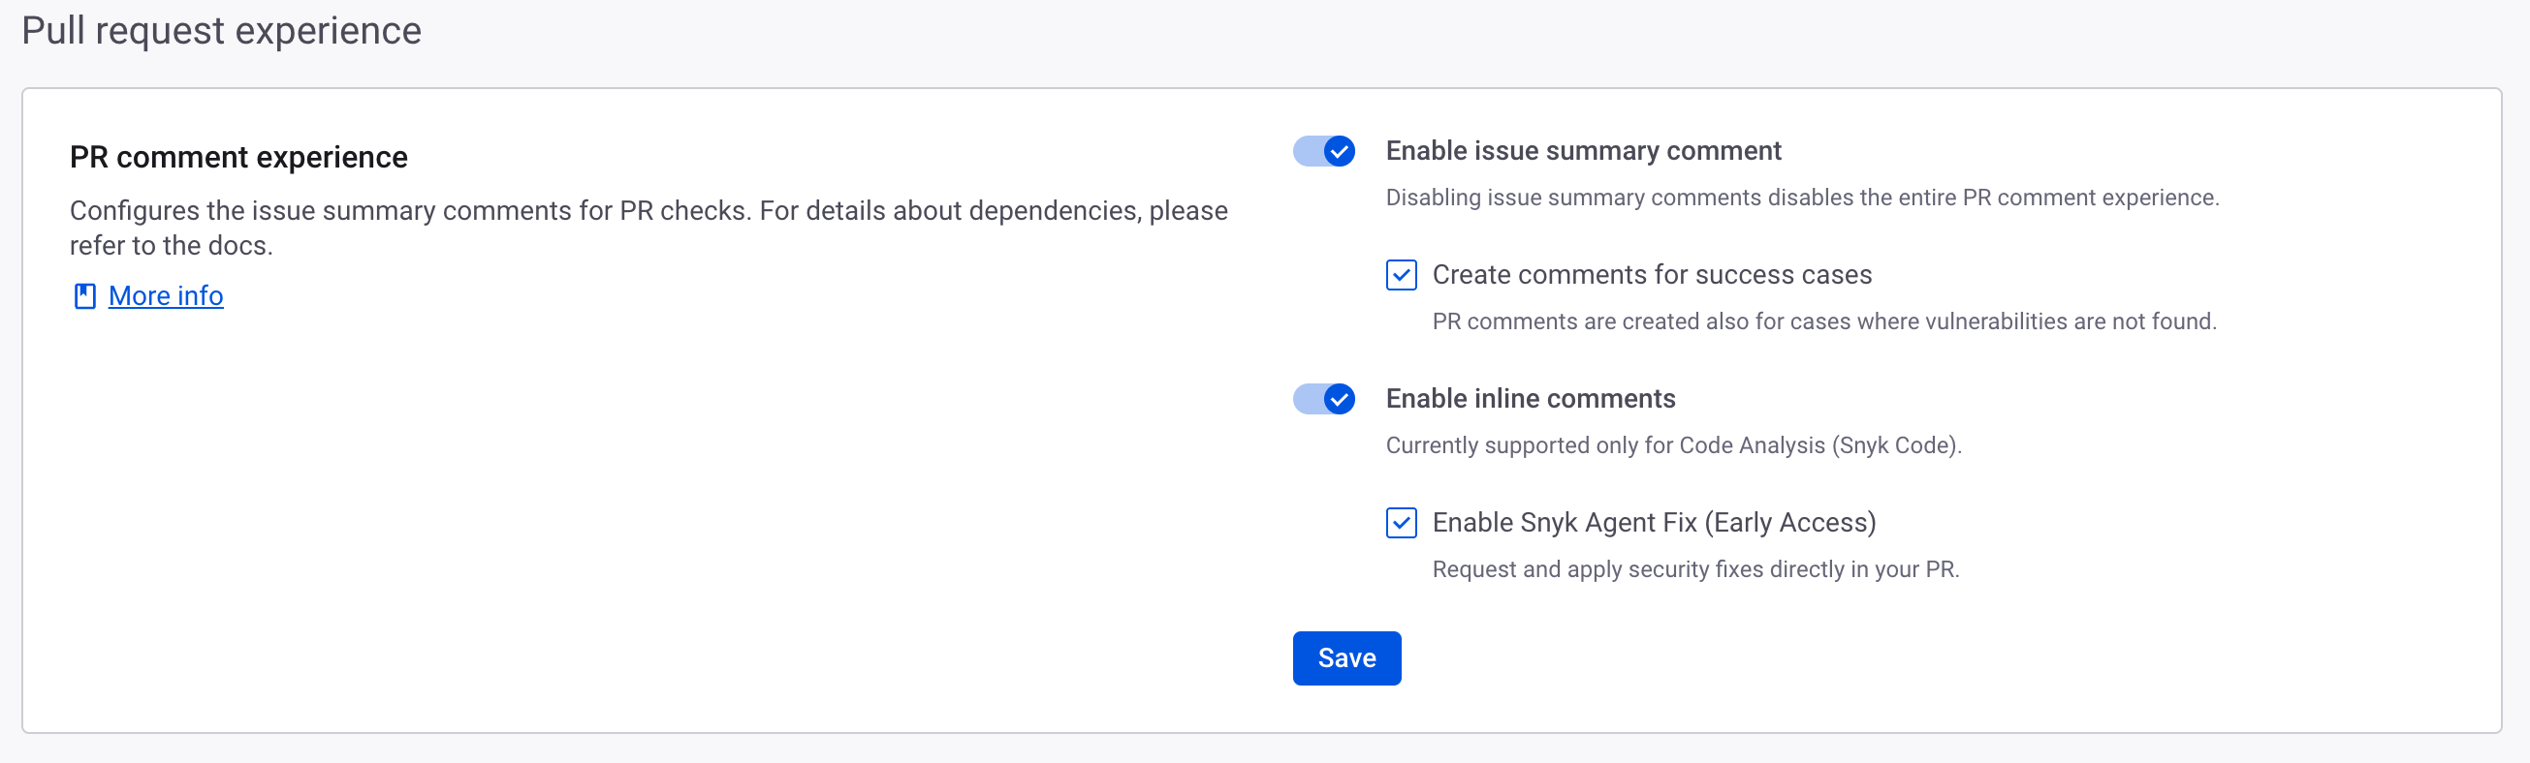Turn off the inline comments toggle
2530x763 pixels.
click(1323, 399)
